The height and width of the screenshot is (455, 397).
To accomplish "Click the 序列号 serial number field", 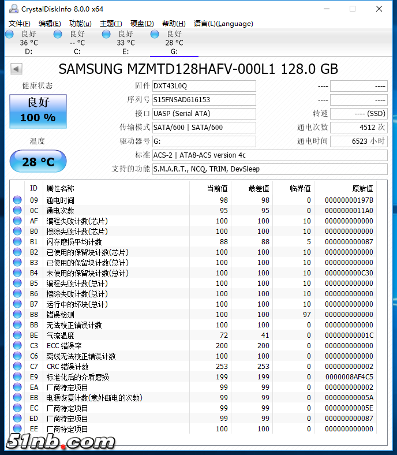I will pyautogui.click(x=204, y=100).
